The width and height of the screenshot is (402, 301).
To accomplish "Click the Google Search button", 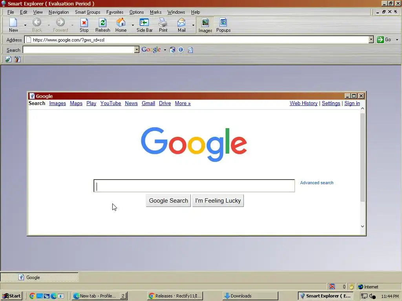I will click(x=168, y=201).
